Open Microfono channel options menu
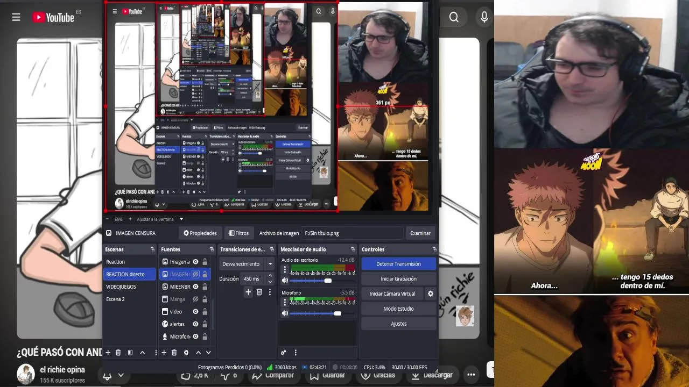This screenshot has width=689, height=387. tap(285, 303)
